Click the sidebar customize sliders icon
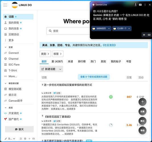 21,139
